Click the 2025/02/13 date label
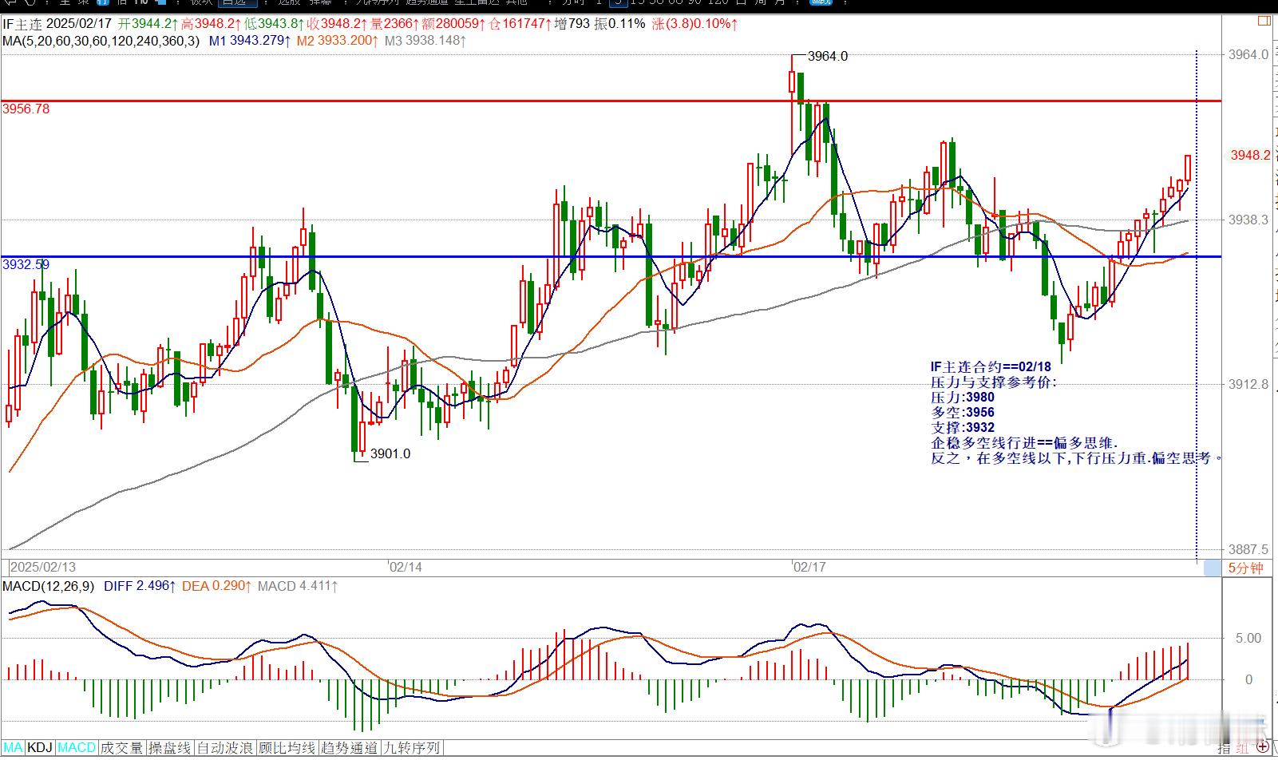This screenshot has width=1278, height=760. click(x=44, y=567)
